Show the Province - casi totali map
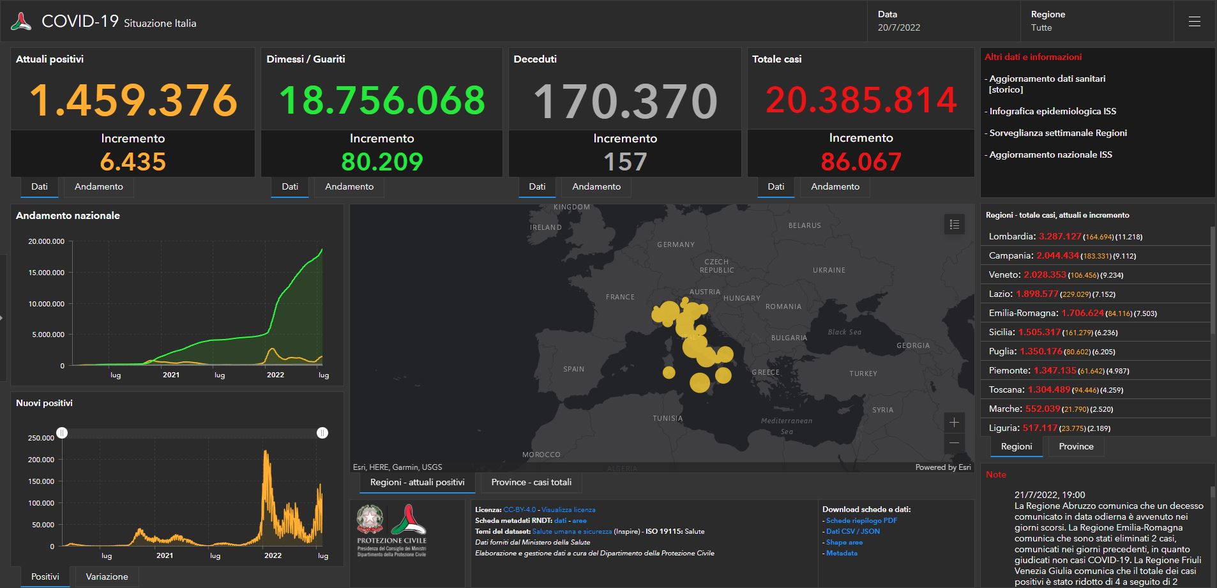 point(531,482)
